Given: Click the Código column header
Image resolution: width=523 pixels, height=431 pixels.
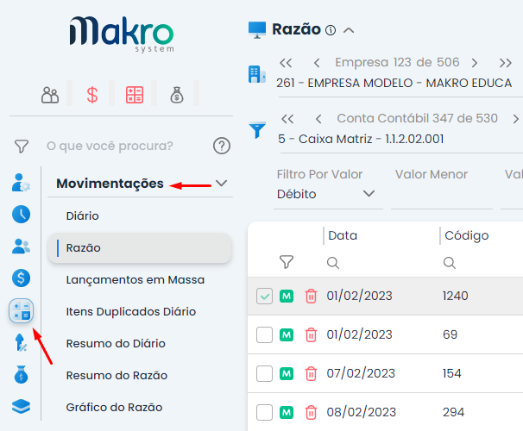Looking at the screenshot, I should point(467,235).
